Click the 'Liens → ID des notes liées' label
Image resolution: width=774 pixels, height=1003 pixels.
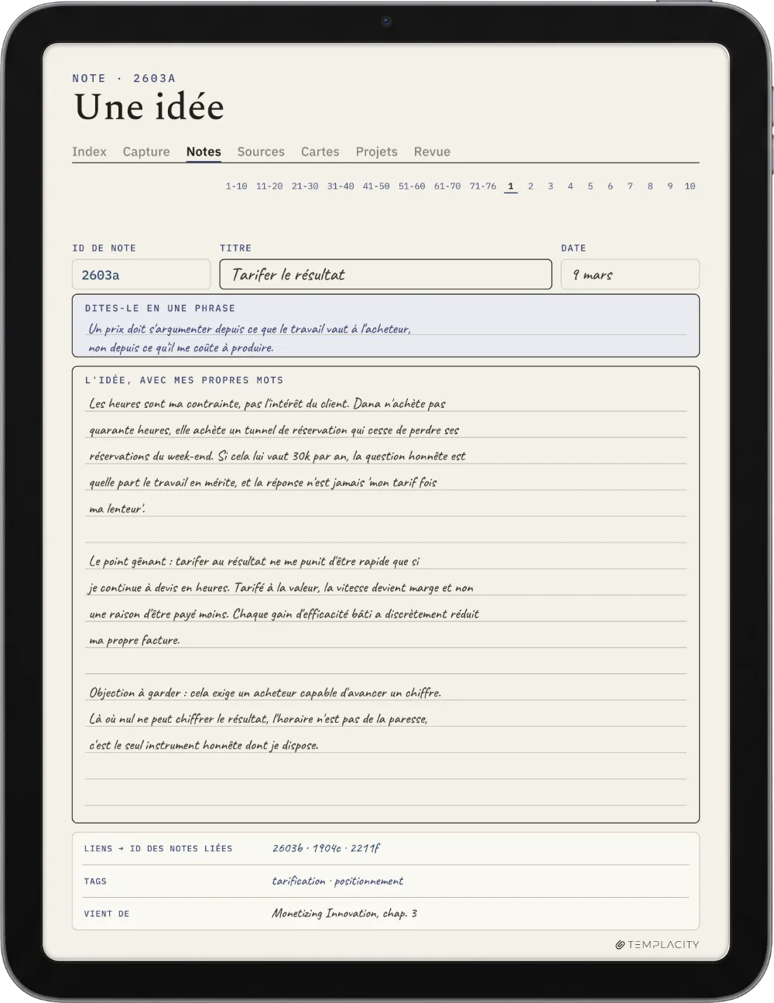coord(158,848)
